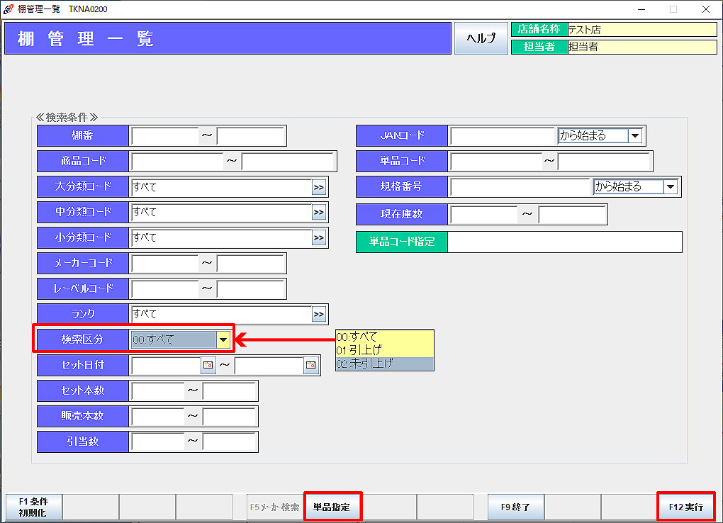This screenshot has width=723, height=523.
Task: Click the ヘルプ help button
Action: click(x=481, y=39)
